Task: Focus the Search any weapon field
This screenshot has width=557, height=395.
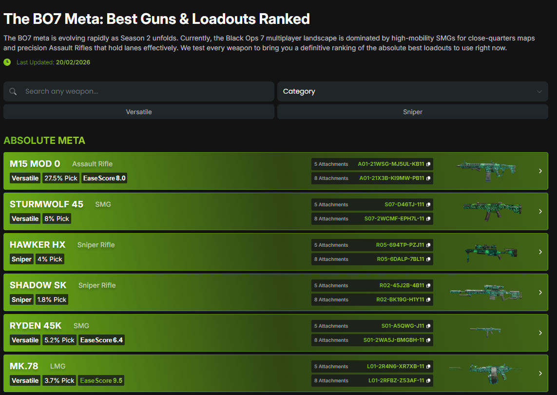Action: pos(146,92)
